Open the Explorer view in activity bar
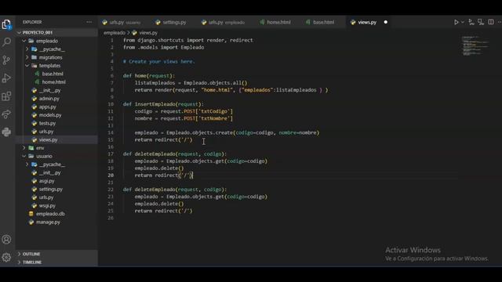Image resolution: width=502 pixels, height=282 pixels. pyautogui.click(x=6, y=24)
